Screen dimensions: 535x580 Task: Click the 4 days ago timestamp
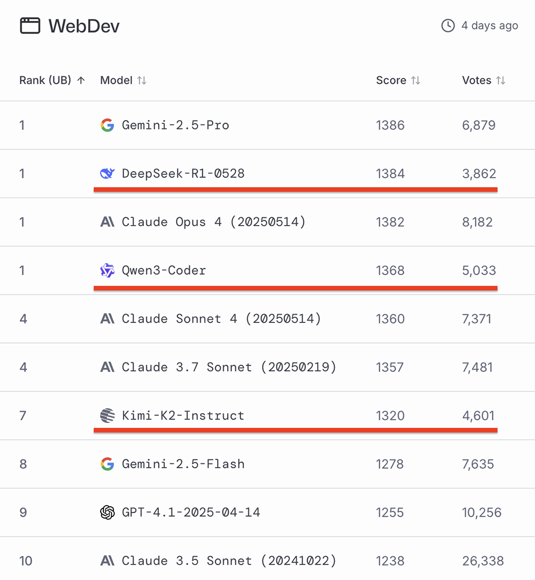(x=490, y=26)
